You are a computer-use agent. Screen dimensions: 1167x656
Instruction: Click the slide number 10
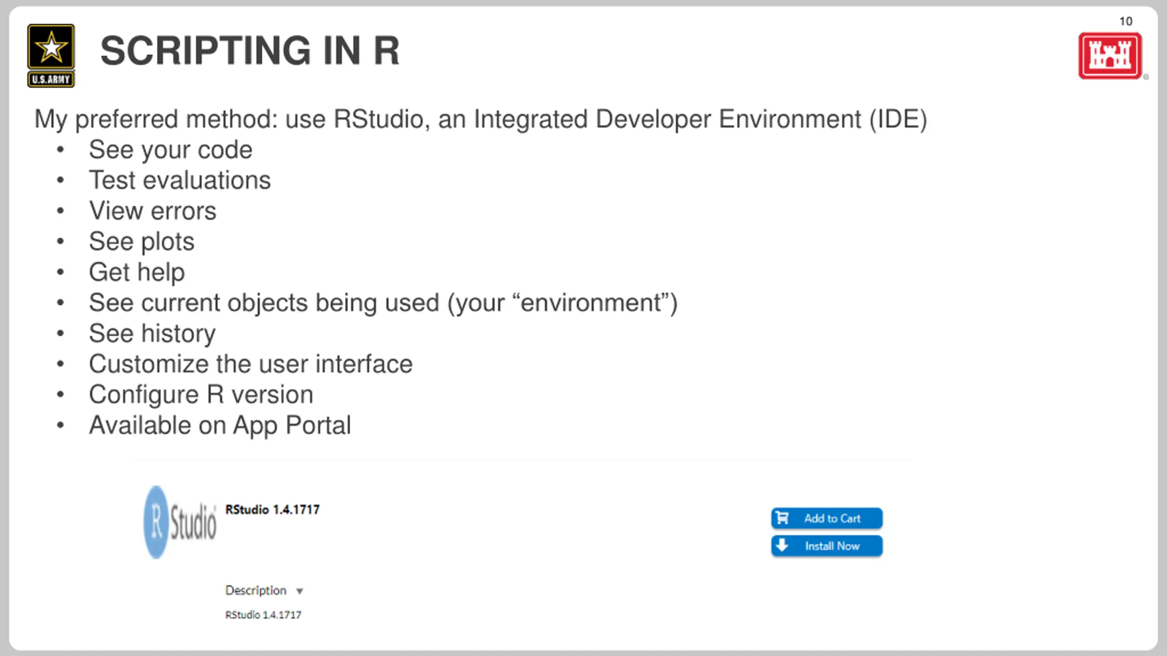[1126, 21]
